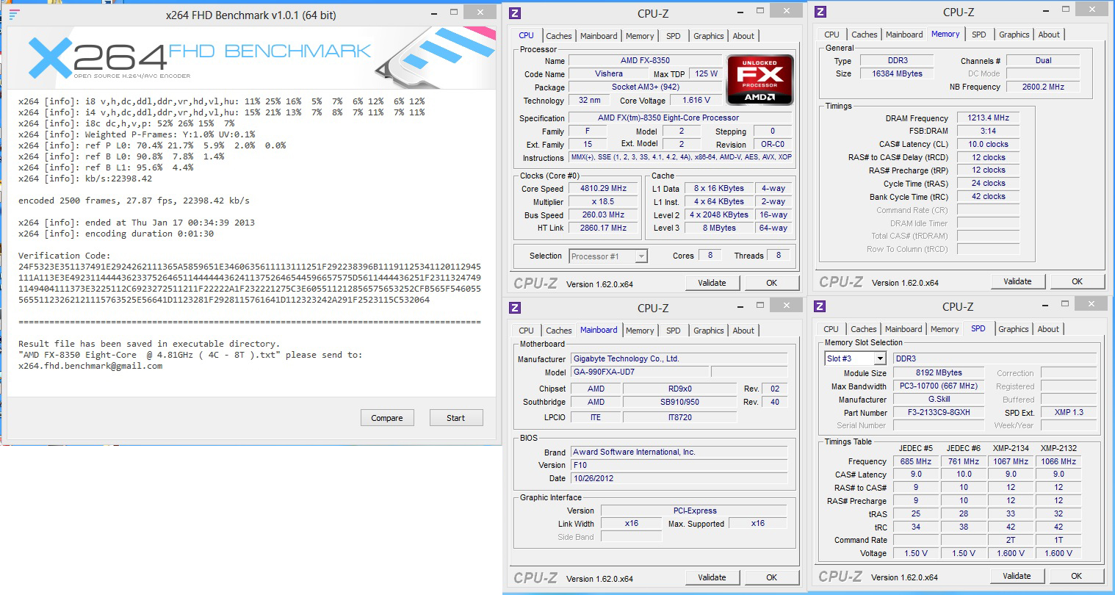Viewport: 1115px width, 595px height.
Task: Open Graphics tab in the mainboard window
Action: pyautogui.click(x=709, y=331)
